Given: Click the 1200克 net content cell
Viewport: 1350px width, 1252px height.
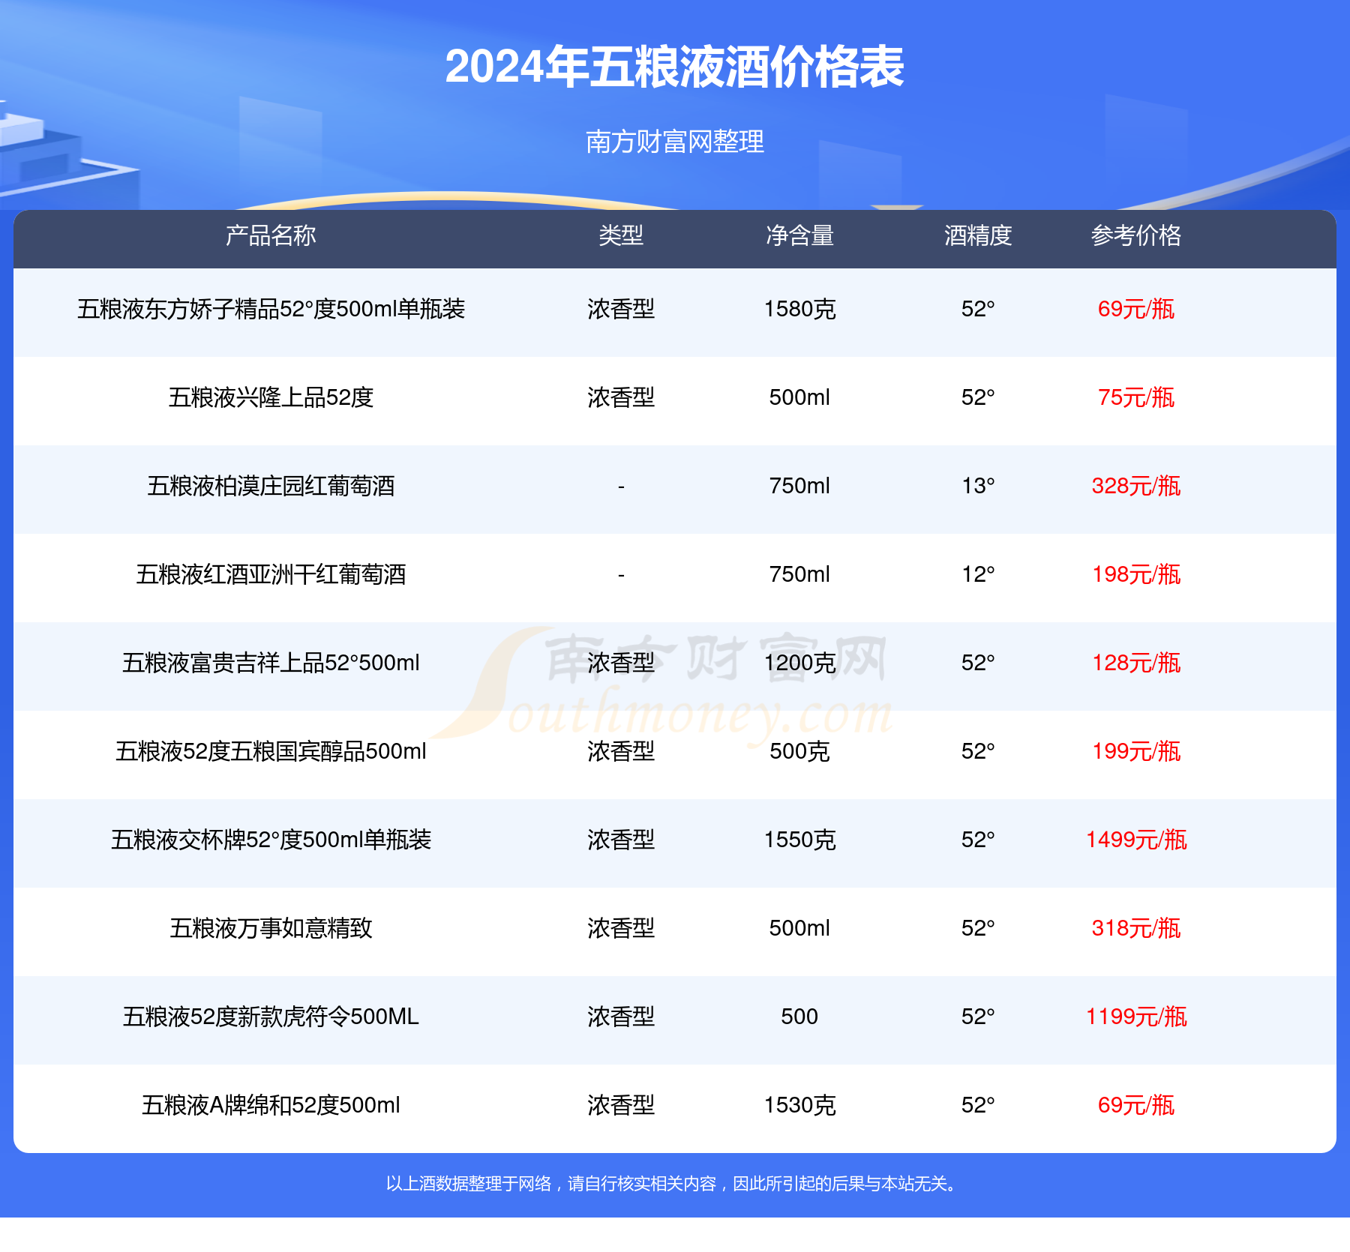Looking at the screenshot, I should (x=799, y=663).
